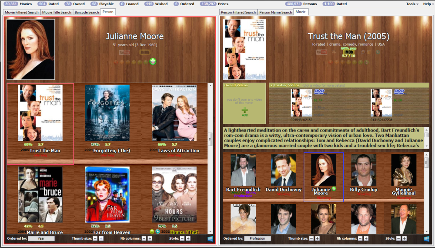The height and width of the screenshot is (248, 435).
Task: Open YouTube icon for Trust the Man
Action: point(321,52)
